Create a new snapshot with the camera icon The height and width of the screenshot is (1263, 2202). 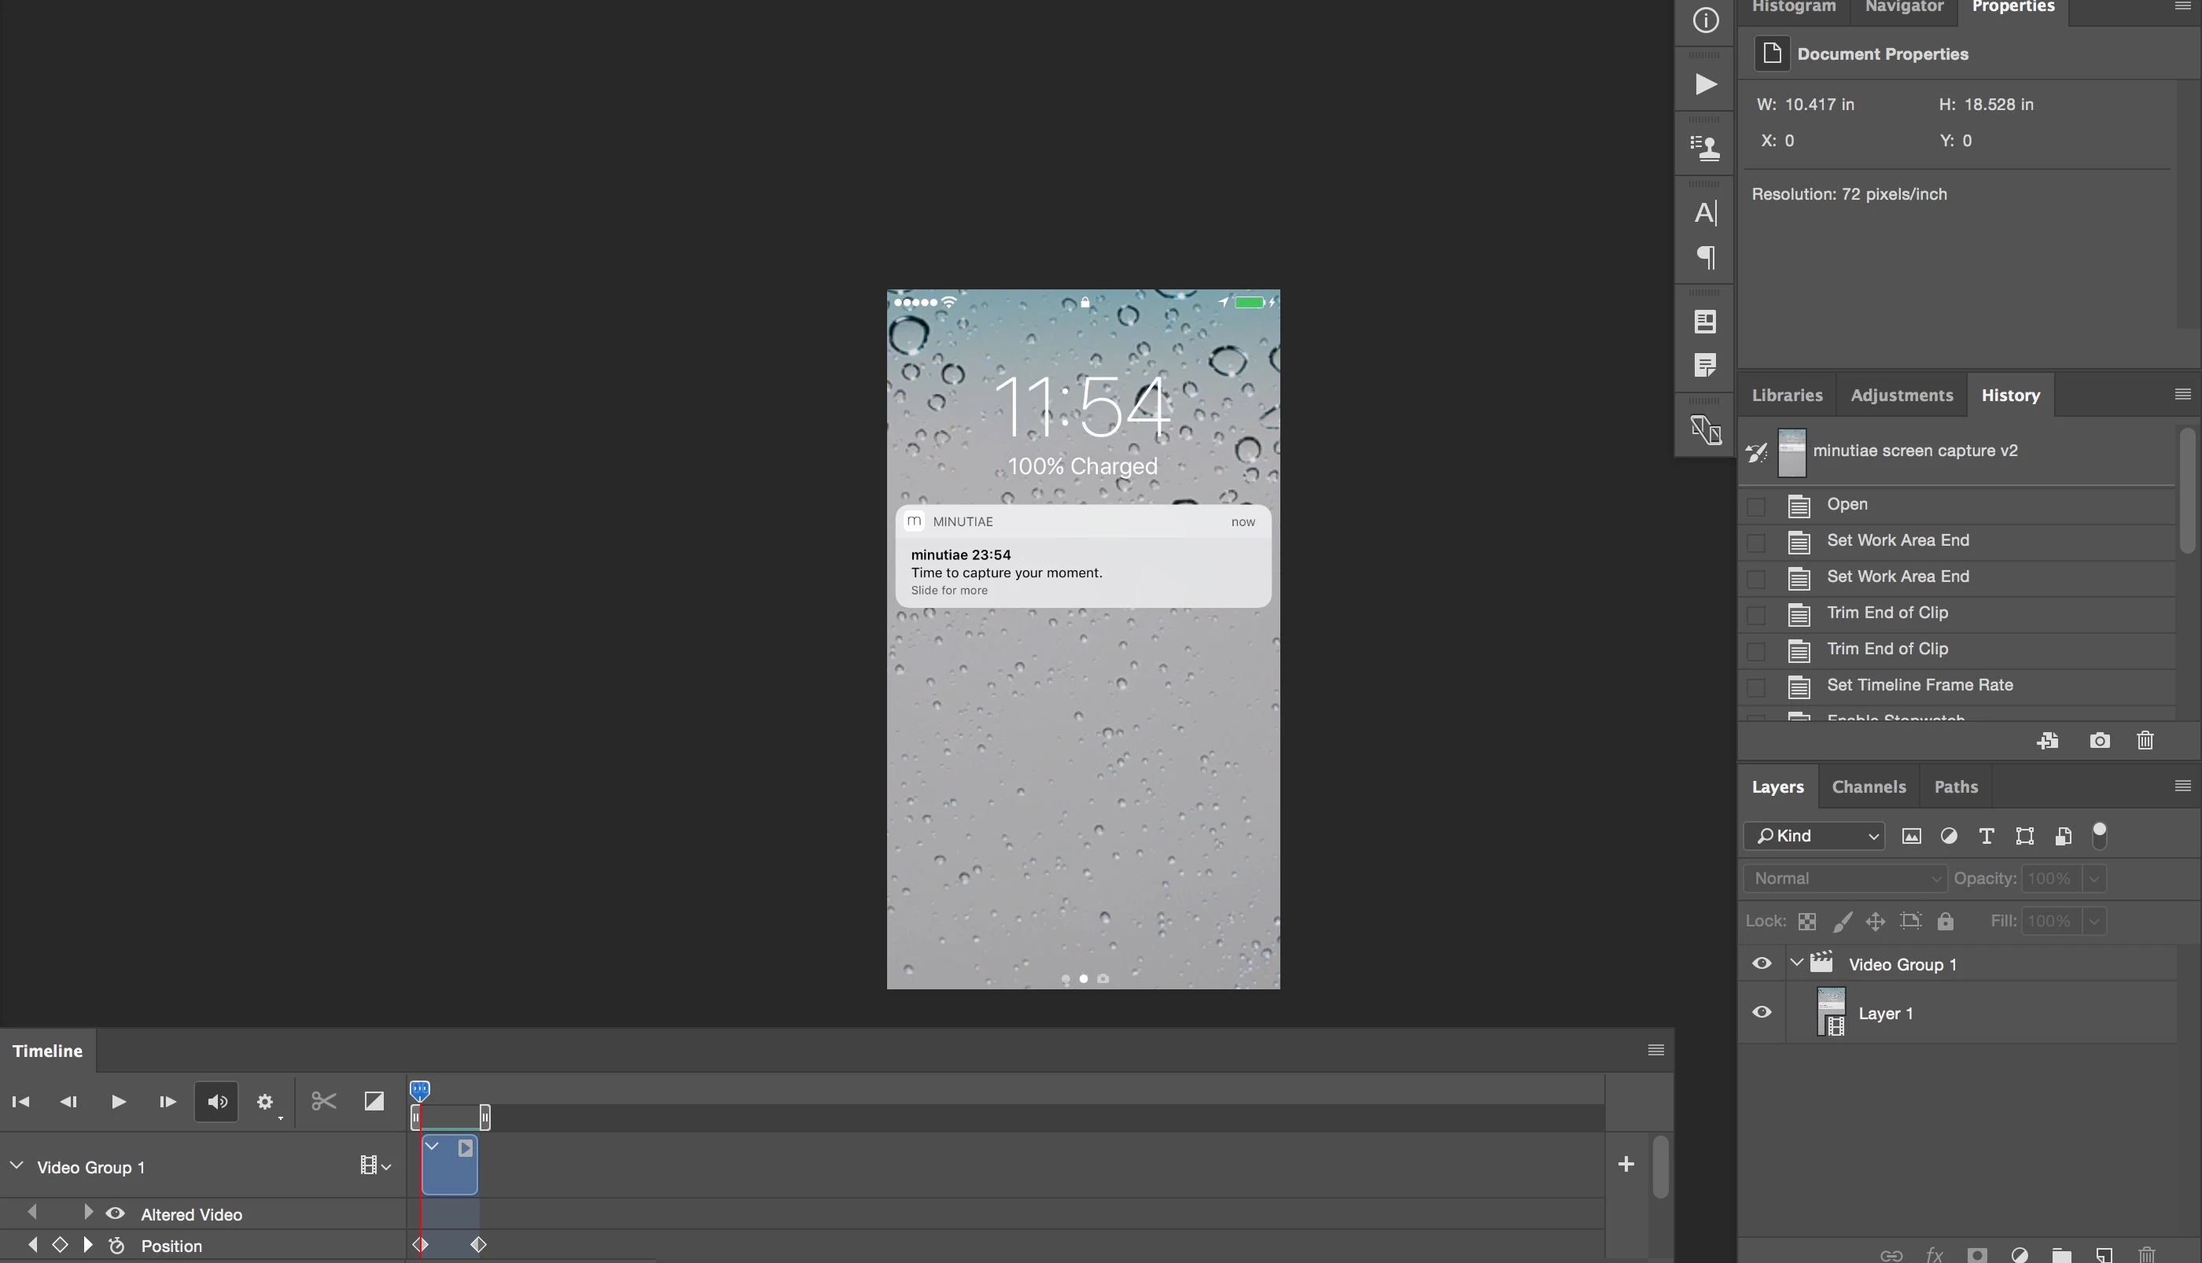[x=2099, y=741]
